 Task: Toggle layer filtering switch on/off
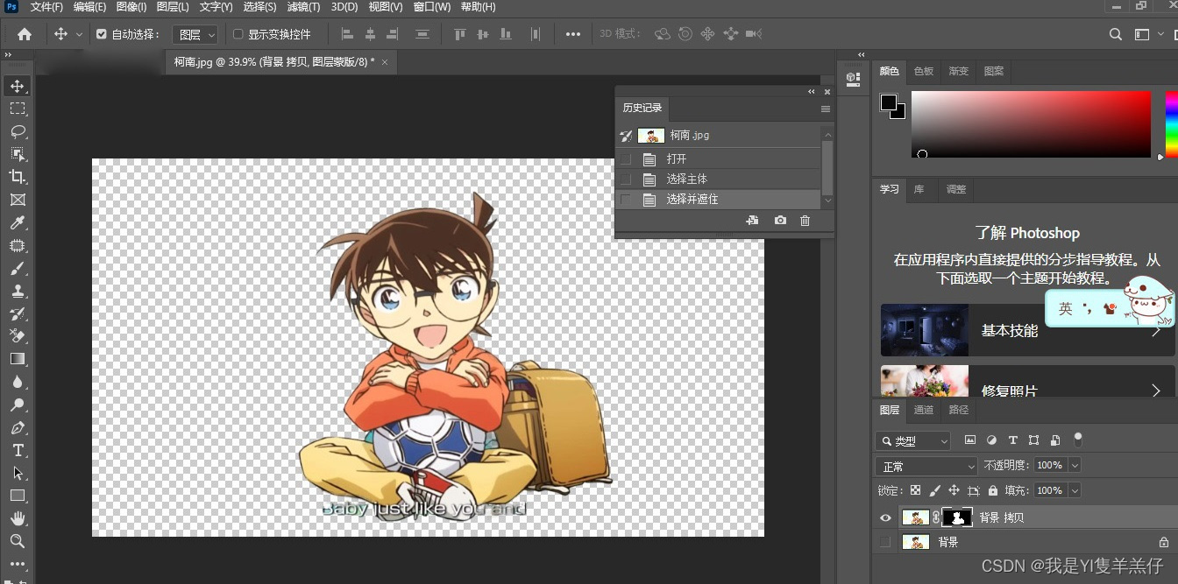[x=1078, y=440]
